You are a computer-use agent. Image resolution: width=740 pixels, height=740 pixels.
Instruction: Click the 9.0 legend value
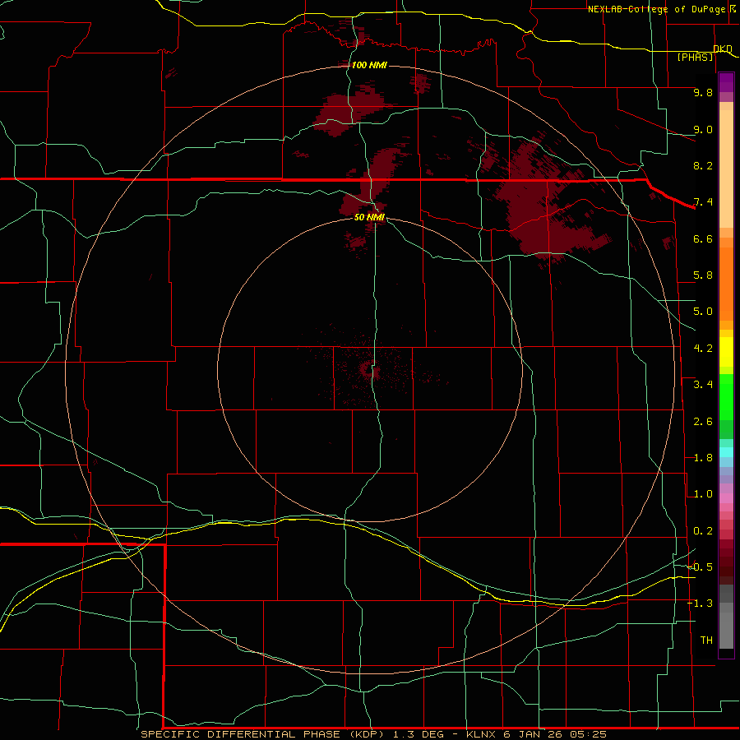click(x=703, y=129)
